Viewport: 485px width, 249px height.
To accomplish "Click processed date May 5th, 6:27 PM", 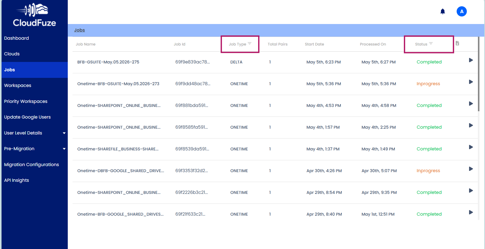I will (378, 62).
